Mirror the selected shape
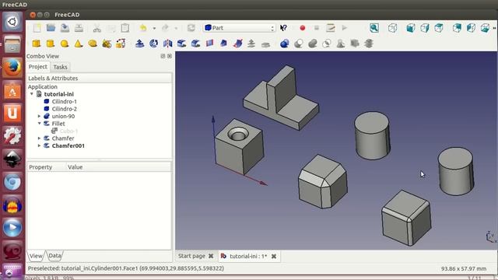 (x=167, y=44)
